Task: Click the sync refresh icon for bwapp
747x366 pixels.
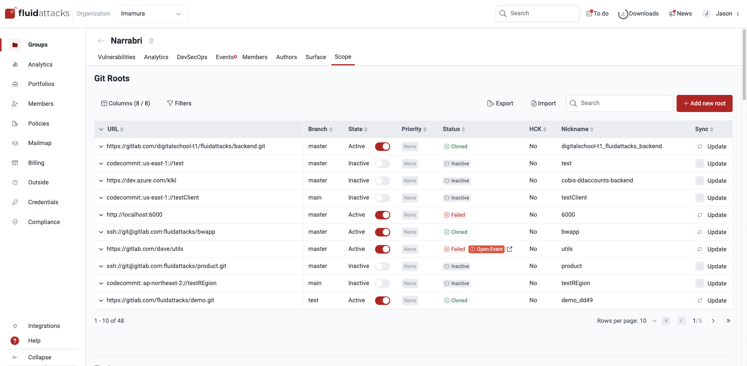Action: point(700,232)
